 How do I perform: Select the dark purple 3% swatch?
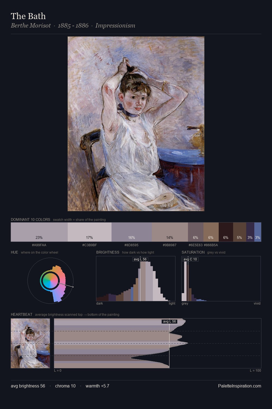[250, 232]
